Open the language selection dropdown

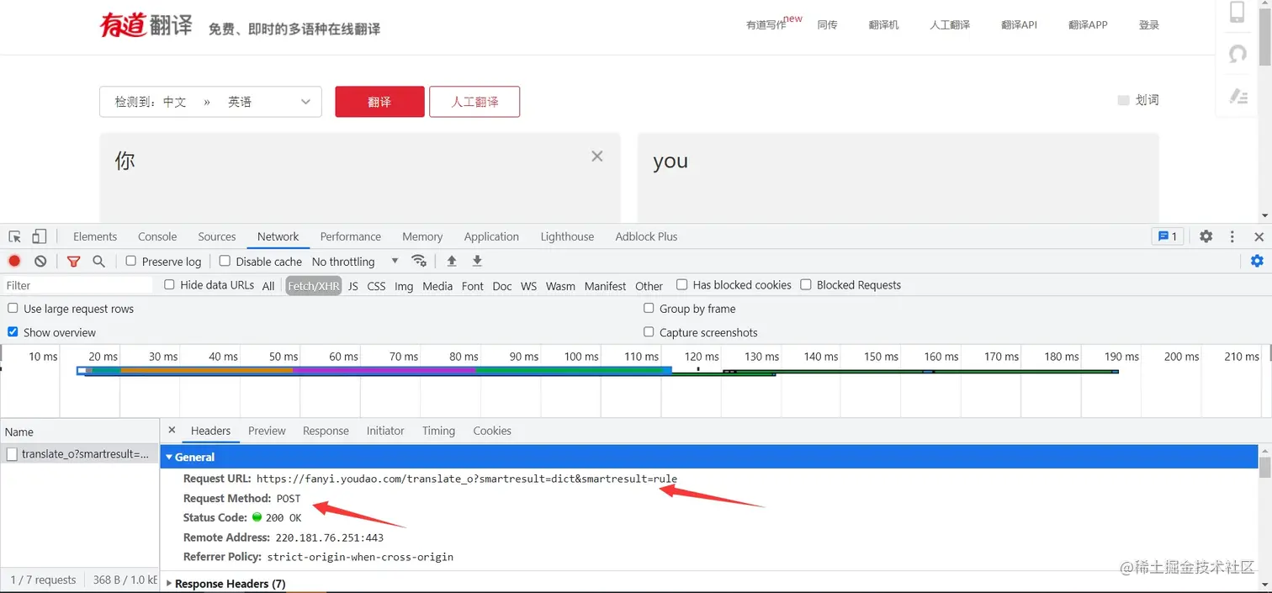210,102
